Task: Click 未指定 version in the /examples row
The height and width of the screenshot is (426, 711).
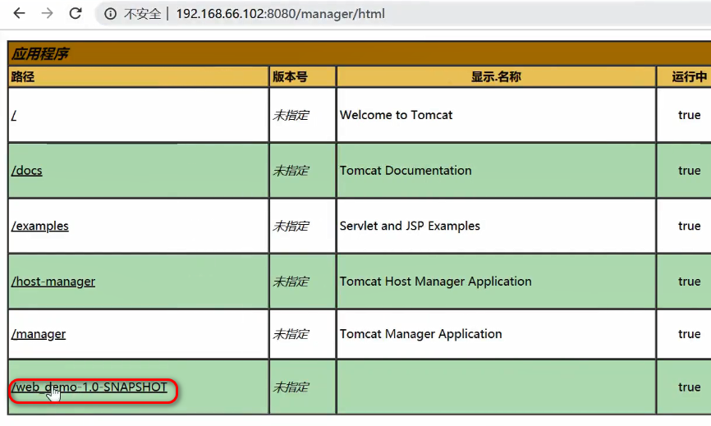Action: (291, 227)
